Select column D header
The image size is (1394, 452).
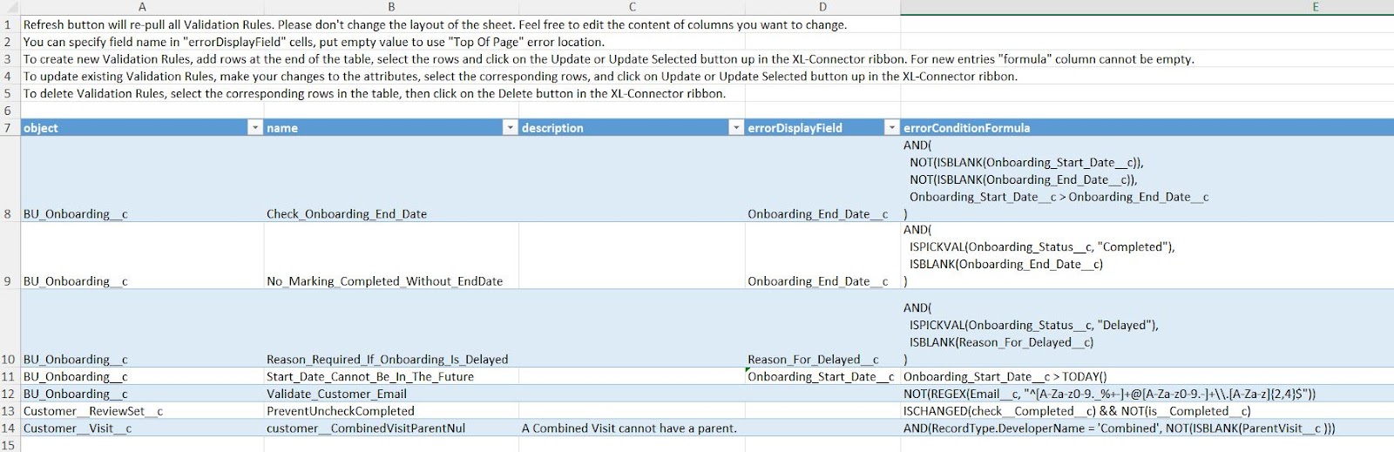[822, 7]
